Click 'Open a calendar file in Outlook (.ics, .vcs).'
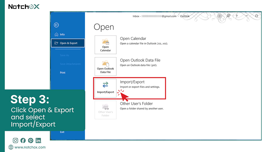 144,44
